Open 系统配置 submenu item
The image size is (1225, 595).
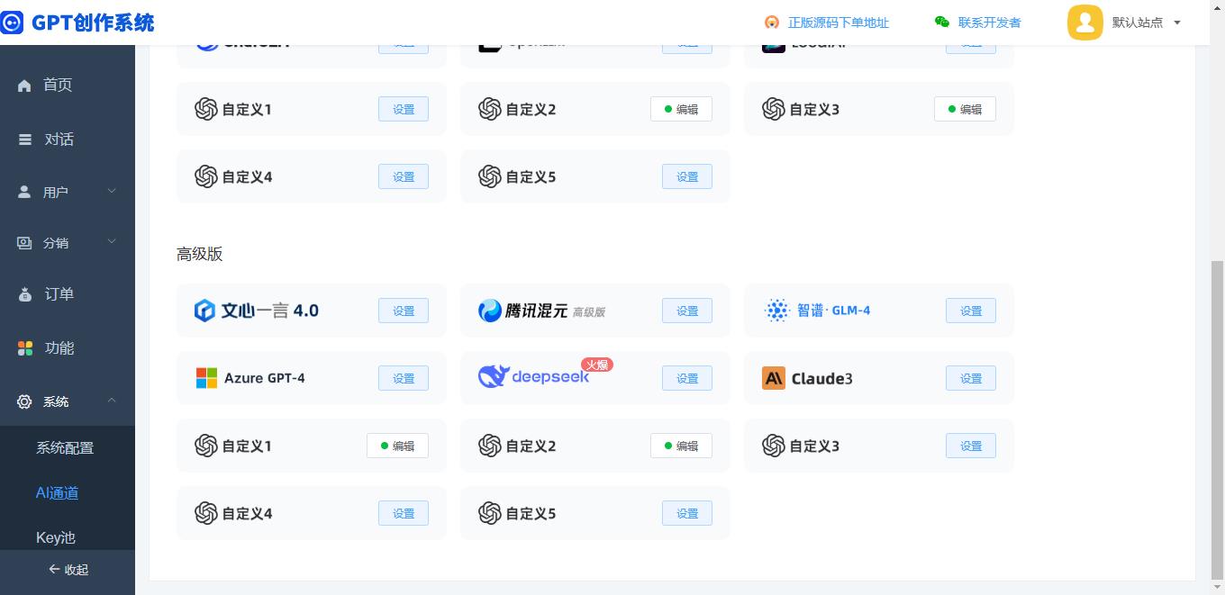click(x=65, y=447)
